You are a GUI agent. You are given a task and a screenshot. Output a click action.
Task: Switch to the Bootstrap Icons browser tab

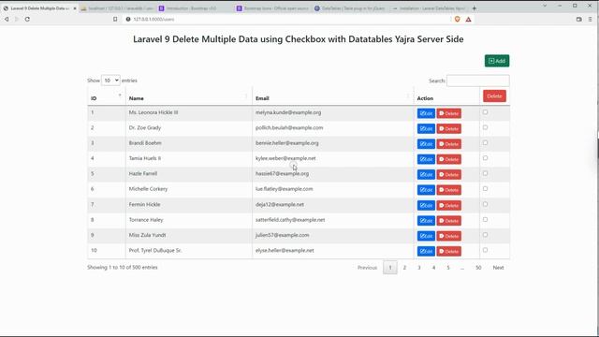click(x=272, y=8)
